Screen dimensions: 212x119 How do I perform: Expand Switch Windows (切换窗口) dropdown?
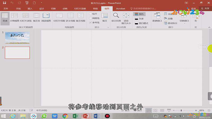(x=184, y=19)
